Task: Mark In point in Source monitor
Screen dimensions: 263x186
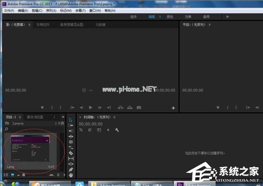Action: pyautogui.click(x=52, y=107)
